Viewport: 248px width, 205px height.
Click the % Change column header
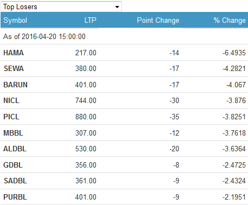pos(230,20)
